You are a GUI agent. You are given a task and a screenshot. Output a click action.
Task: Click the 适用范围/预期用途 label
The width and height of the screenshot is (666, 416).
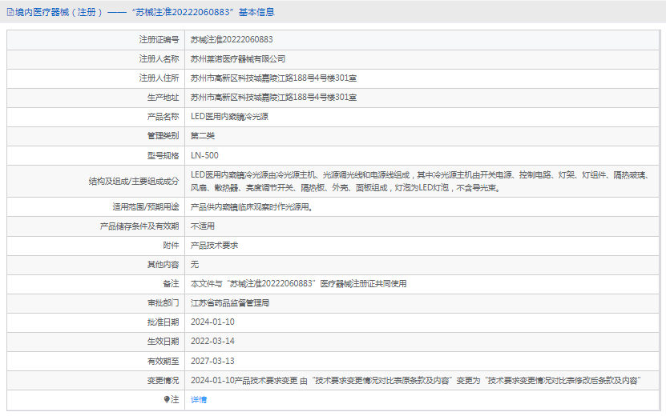tap(146, 207)
